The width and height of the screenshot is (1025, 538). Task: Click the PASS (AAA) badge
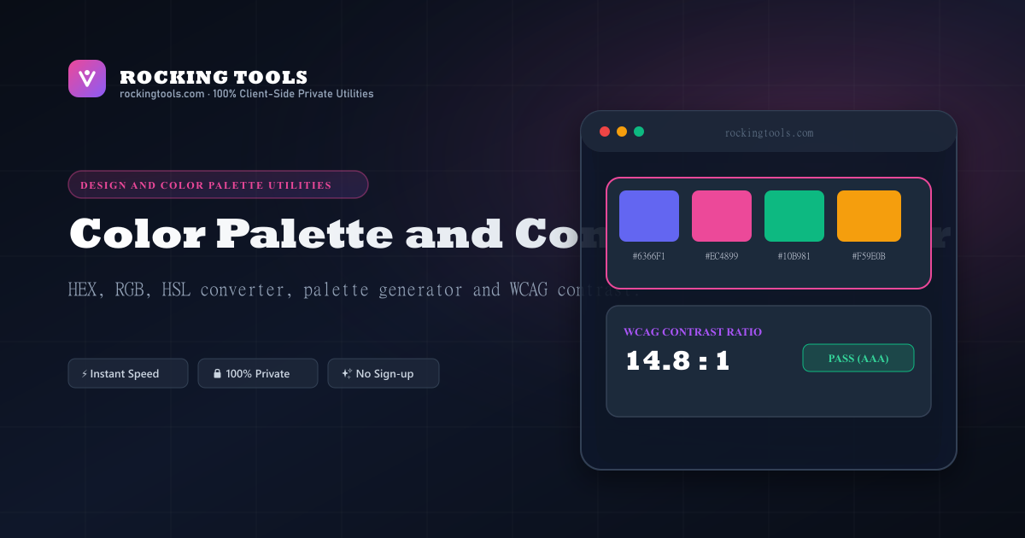point(858,359)
